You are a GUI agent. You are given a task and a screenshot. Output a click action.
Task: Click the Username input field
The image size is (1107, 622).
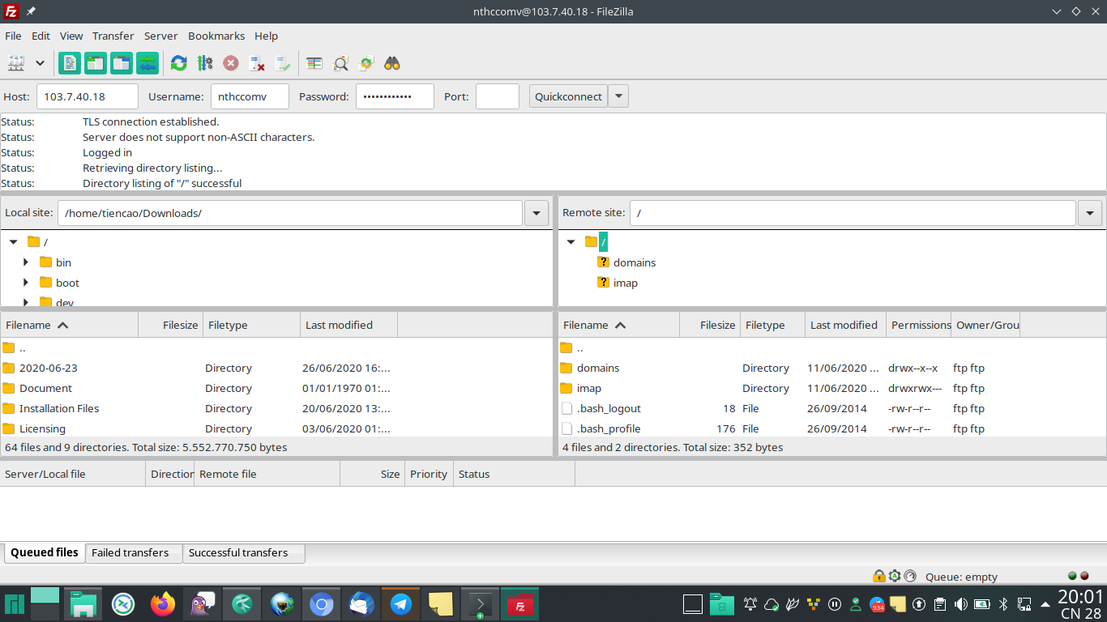click(x=250, y=96)
